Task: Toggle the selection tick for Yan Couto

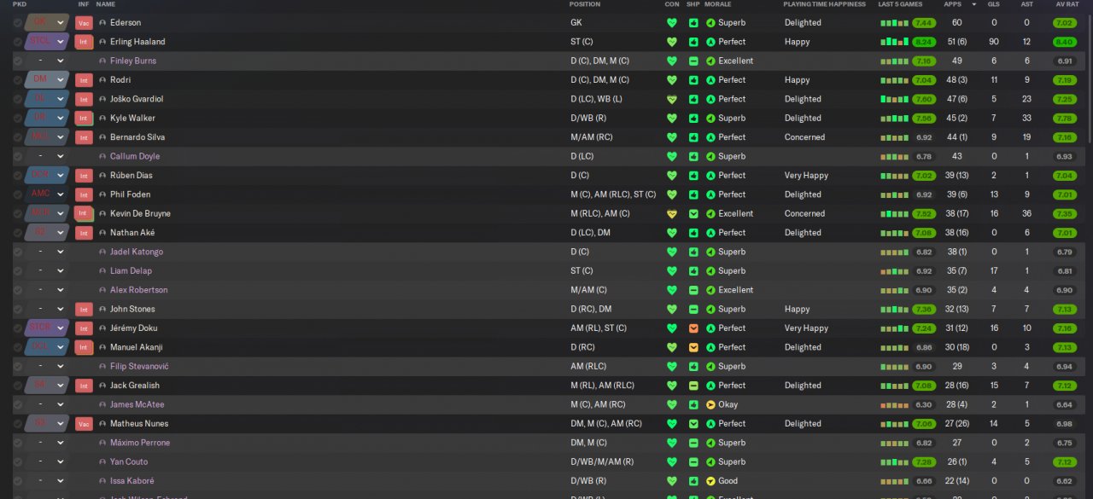Action: [18, 462]
